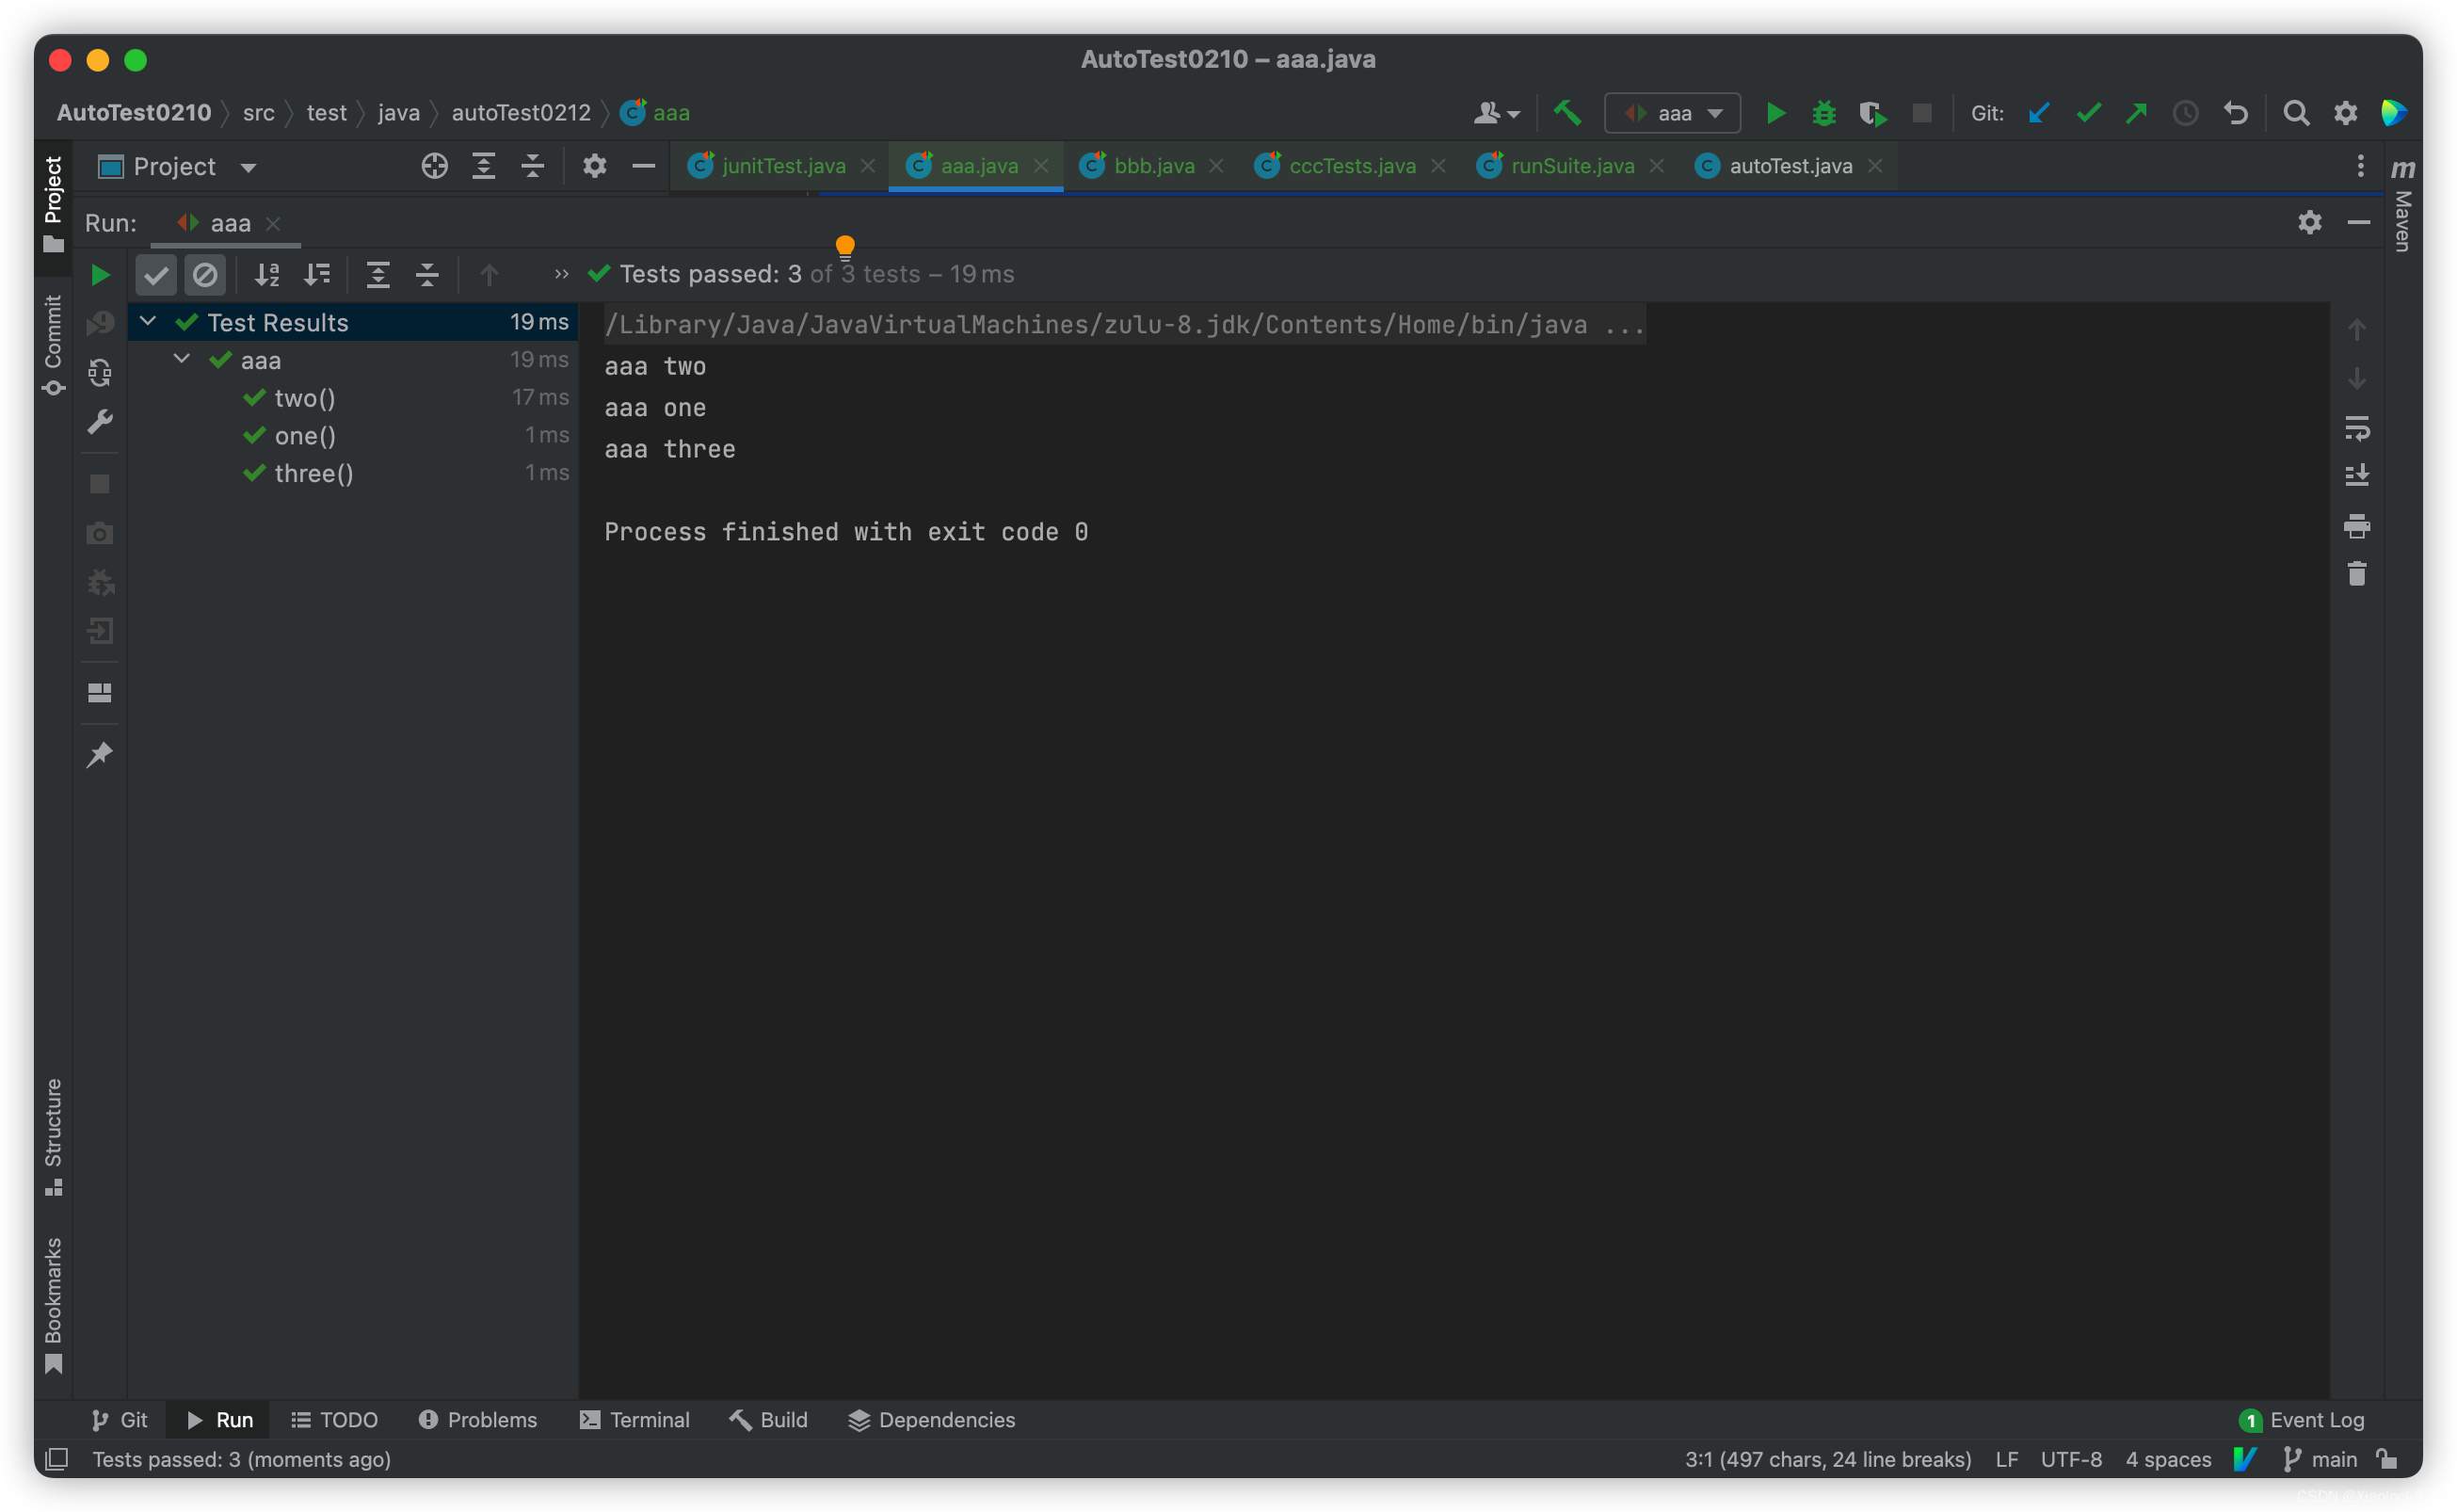Commit changes with the Git checkmark icon
Screen dimensions: 2457x1512
pos(2088,113)
